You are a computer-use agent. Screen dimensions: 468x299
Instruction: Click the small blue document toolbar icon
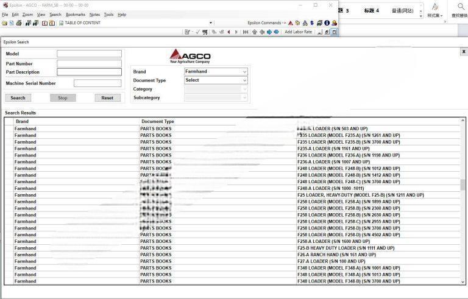(12, 23)
